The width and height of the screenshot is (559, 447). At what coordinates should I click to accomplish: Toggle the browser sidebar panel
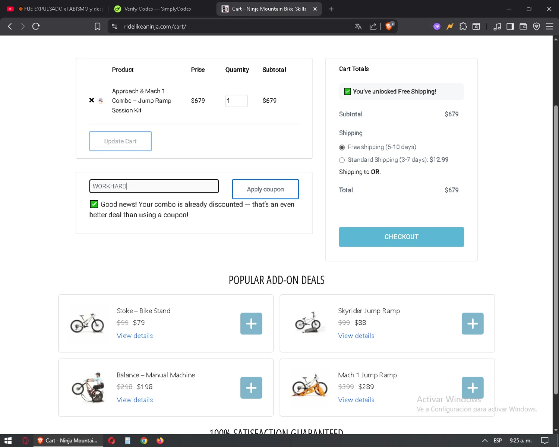tap(510, 26)
